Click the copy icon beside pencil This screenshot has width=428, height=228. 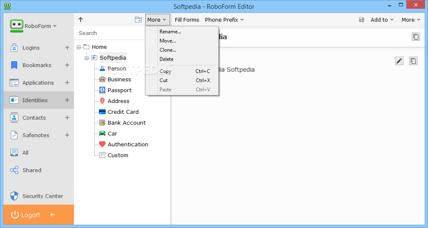[x=413, y=61]
